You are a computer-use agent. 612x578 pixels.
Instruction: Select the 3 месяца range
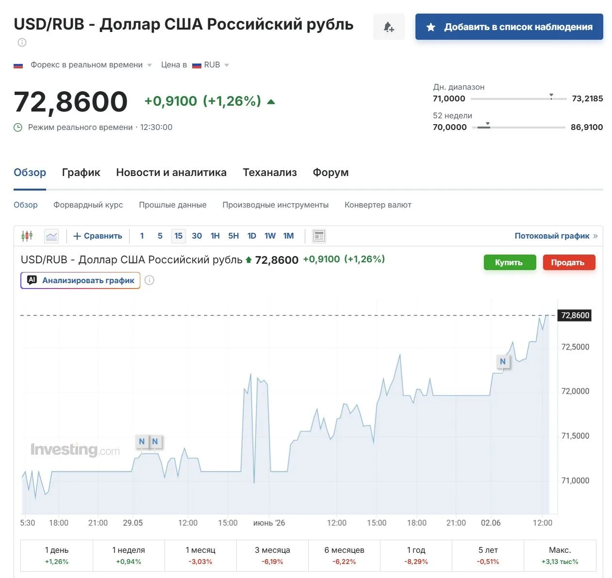272,556
